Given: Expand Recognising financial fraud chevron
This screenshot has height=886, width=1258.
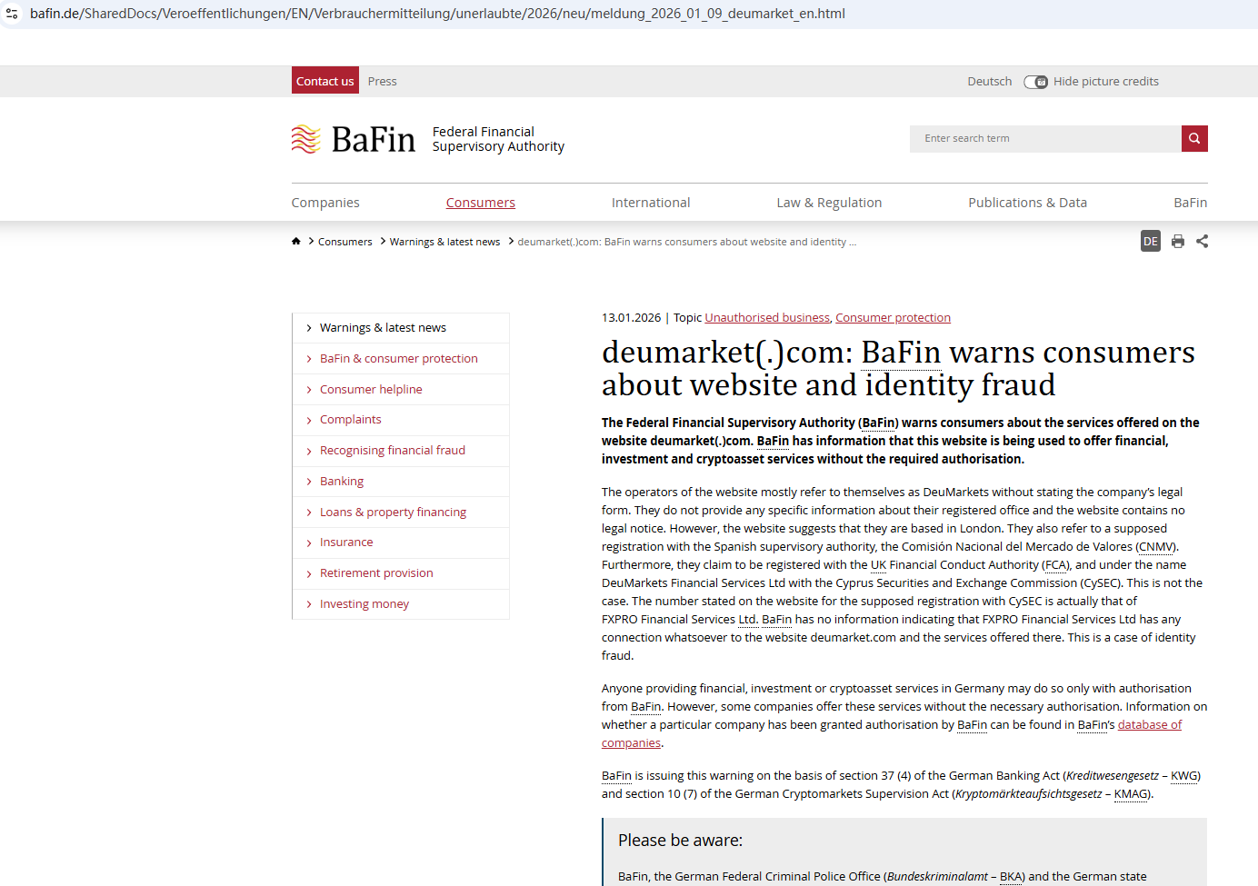Looking at the screenshot, I should [x=309, y=451].
